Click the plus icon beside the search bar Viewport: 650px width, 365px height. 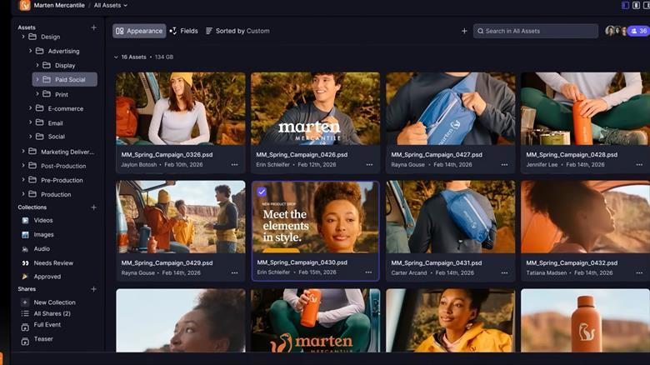click(464, 31)
